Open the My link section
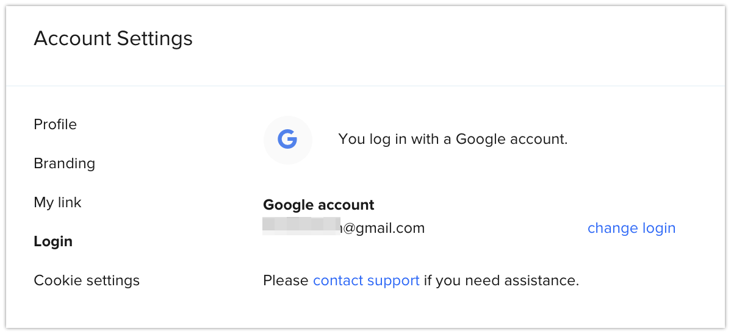The image size is (731, 334). click(57, 202)
